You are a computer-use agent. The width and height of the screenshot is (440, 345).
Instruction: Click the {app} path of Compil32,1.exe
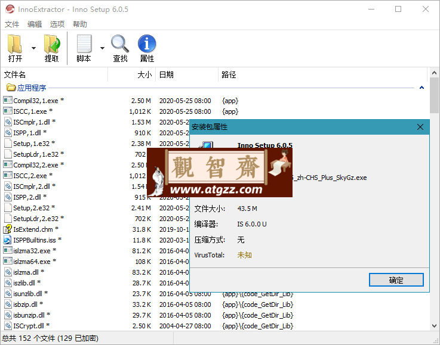tap(230, 101)
